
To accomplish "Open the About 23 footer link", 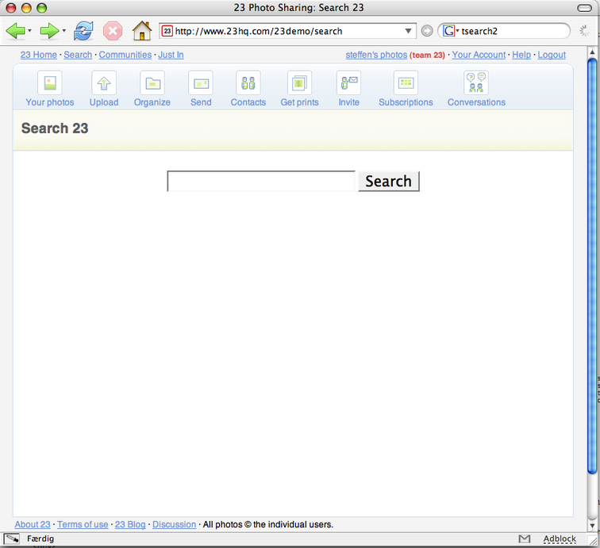I will pyautogui.click(x=33, y=524).
